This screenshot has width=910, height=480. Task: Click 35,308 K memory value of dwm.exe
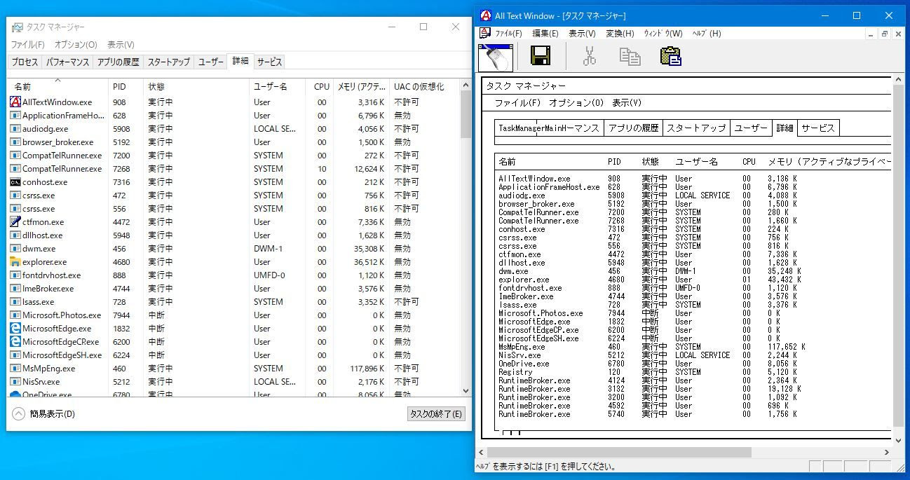pyautogui.click(x=367, y=249)
